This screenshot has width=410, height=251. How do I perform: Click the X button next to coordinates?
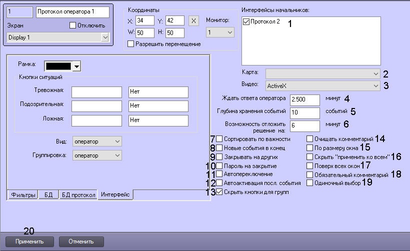click(x=194, y=21)
